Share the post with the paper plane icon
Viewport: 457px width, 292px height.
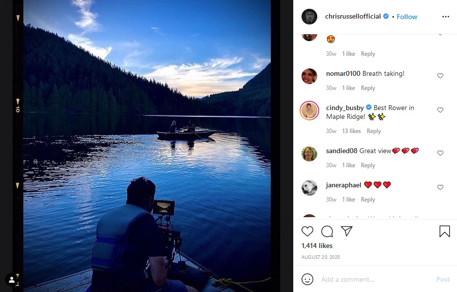tap(347, 231)
